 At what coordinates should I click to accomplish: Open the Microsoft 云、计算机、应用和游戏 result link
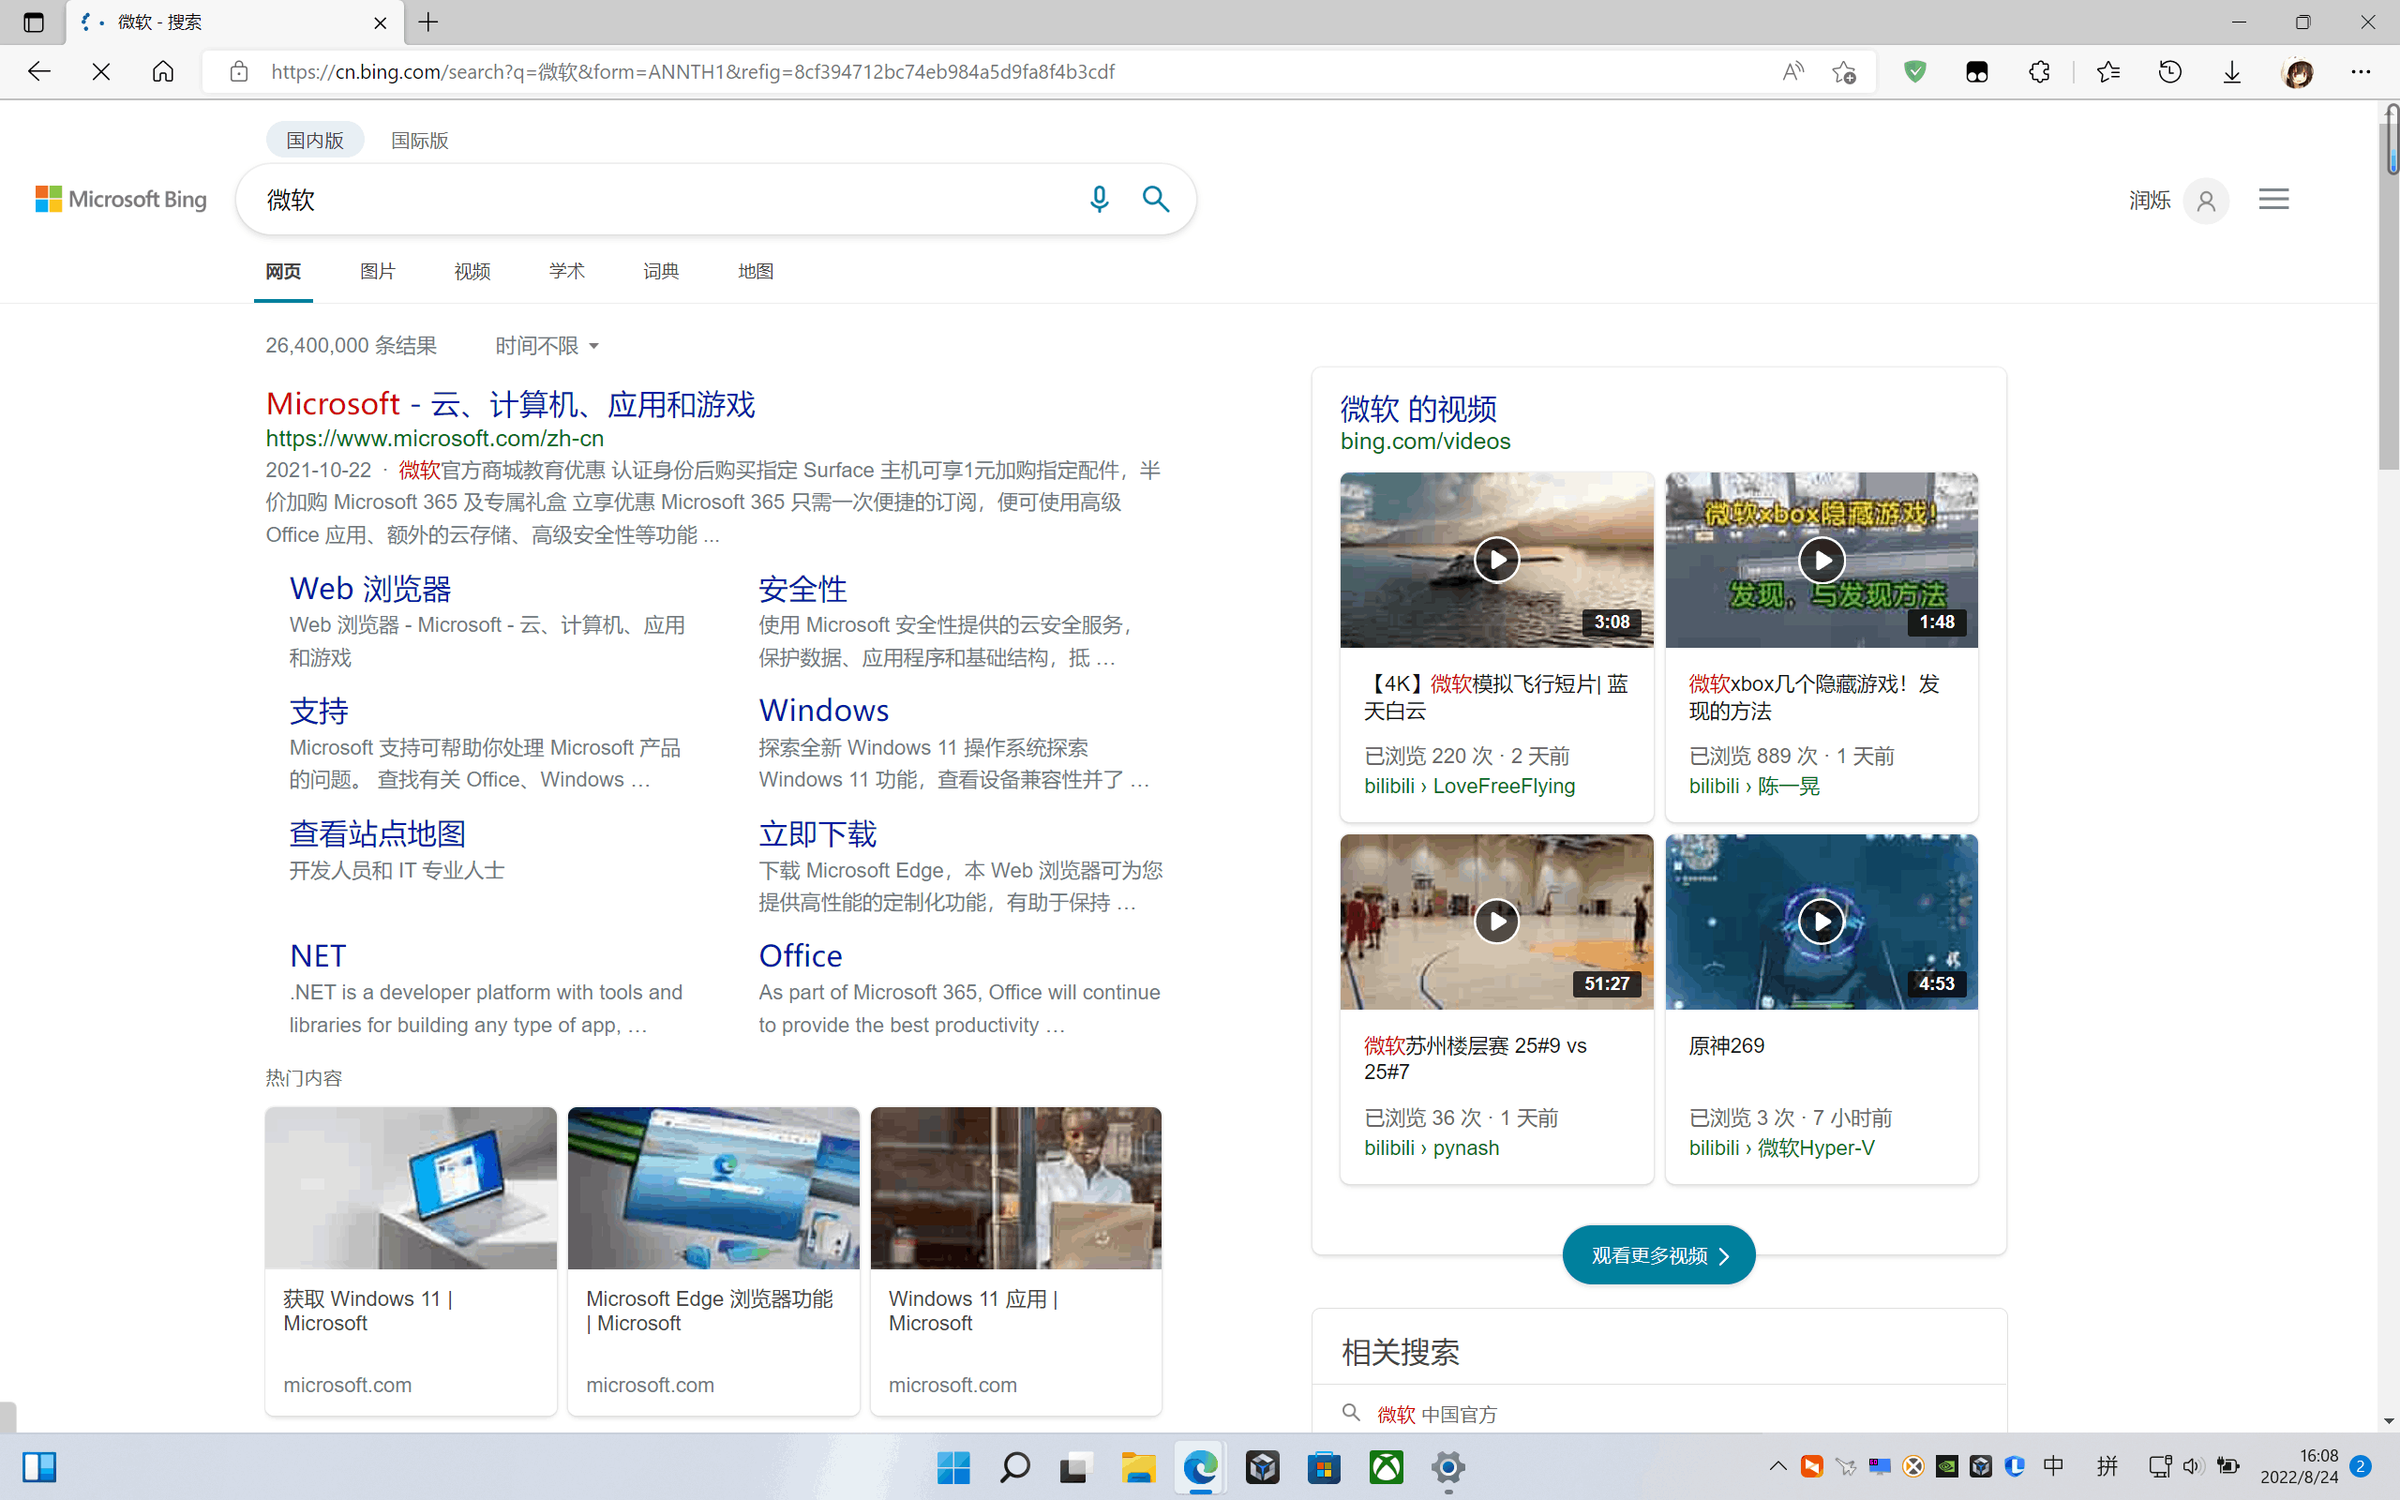click(510, 404)
